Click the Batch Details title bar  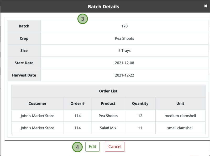point(103,6)
